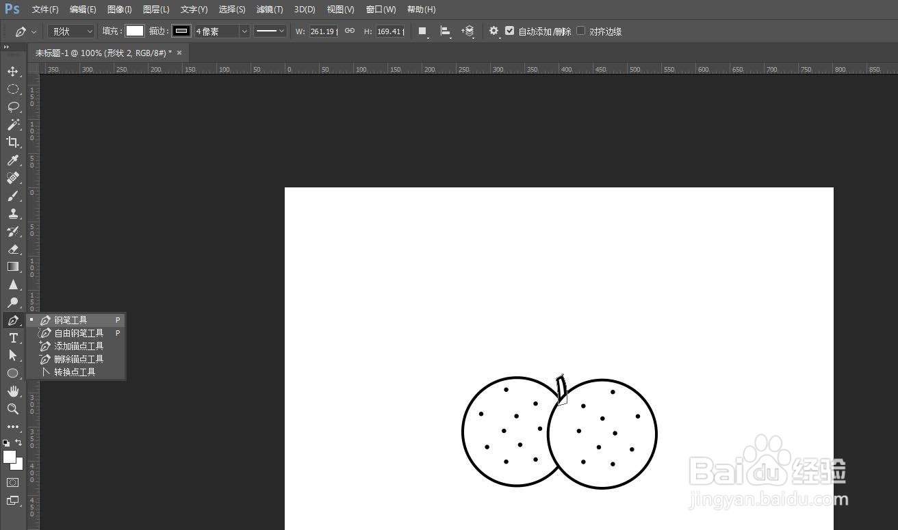Image resolution: width=898 pixels, height=530 pixels.
Task: Open the View menu (视图)
Action: [x=340, y=10]
